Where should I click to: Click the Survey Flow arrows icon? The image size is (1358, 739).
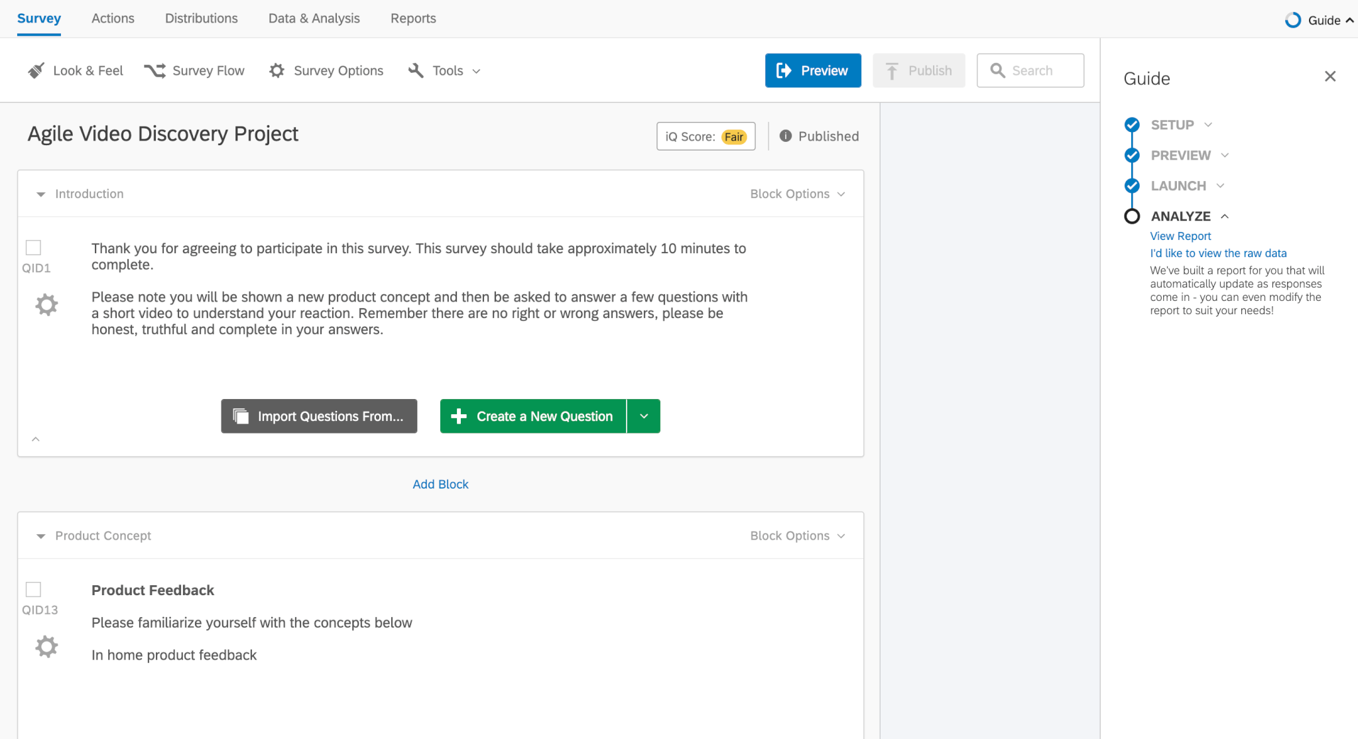pyautogui.click(x=155, y=70)
